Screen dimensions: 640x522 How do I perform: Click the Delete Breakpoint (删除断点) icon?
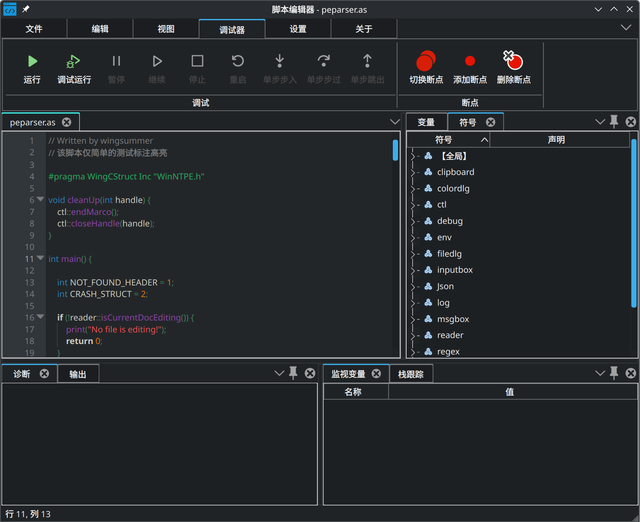click(x=513, y=61)
